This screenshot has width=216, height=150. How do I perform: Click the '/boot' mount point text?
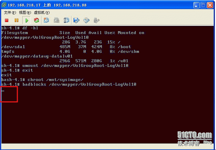[x=124, y=47]
